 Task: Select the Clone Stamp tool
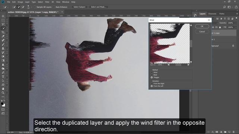point(3,48)
